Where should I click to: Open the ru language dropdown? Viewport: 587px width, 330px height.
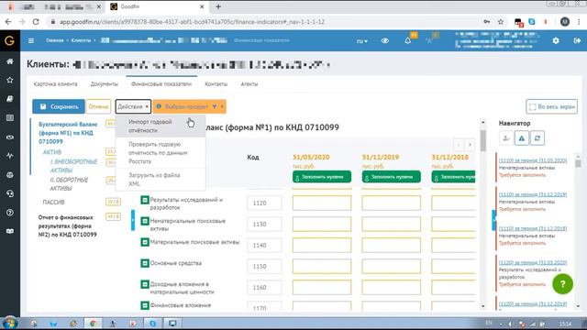361,40
